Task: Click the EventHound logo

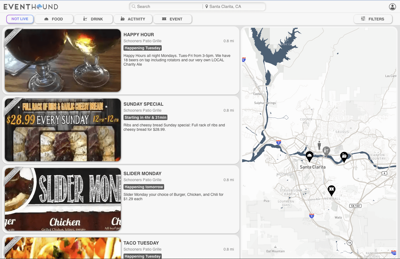Action: click(x=31, y=7)
